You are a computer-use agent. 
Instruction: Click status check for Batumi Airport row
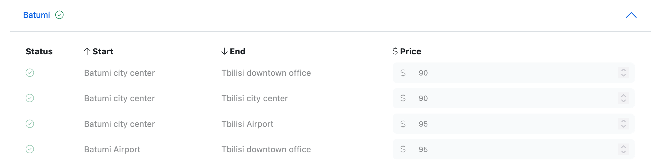pyautogui.click(x=30, y=149)
